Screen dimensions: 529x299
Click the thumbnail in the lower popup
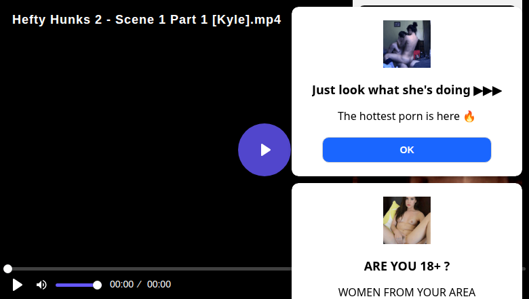pyautogui.click(x=406, y=220)
